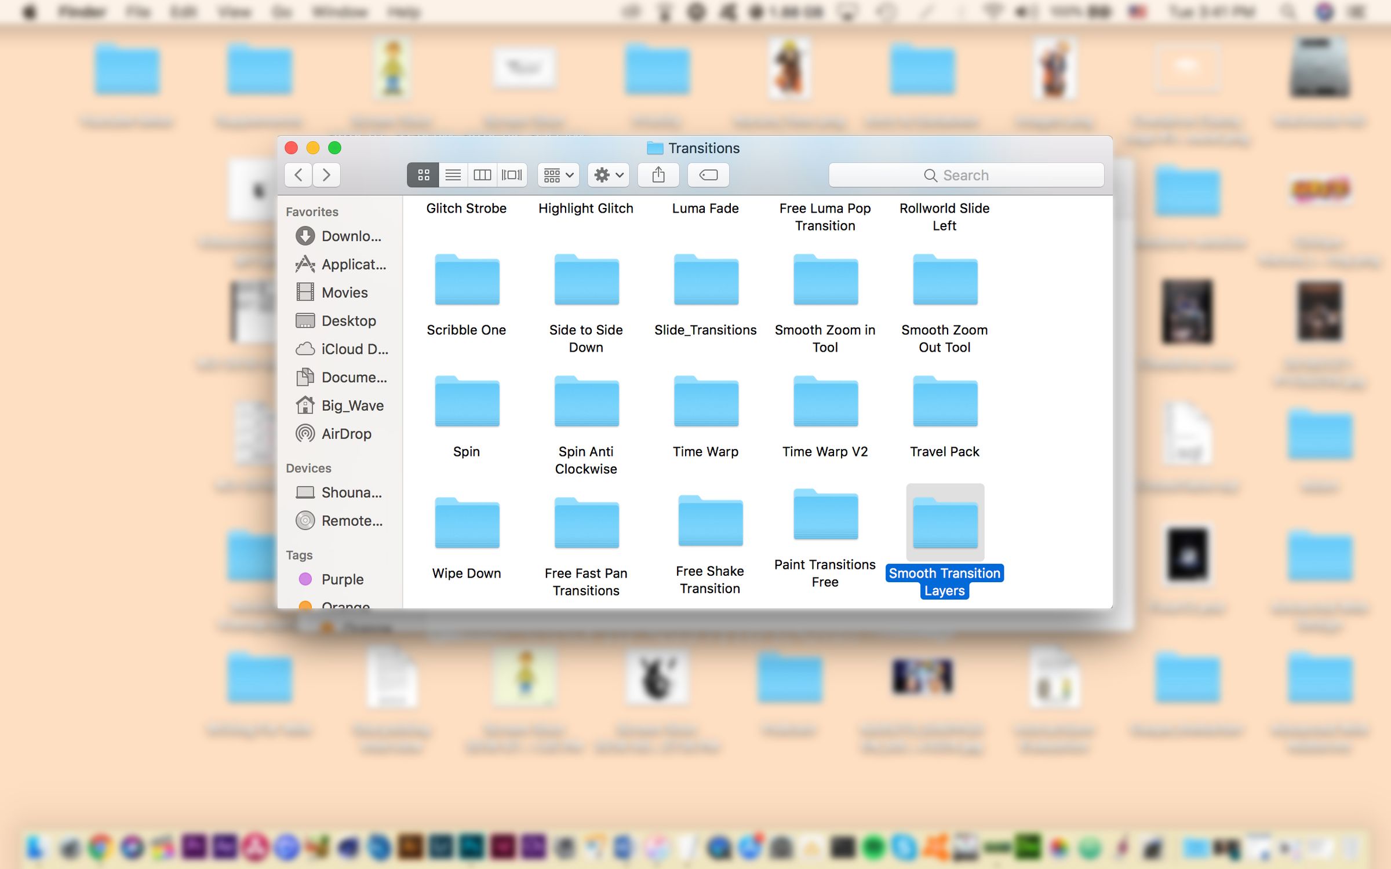Screen dimensions: 1391x869
Task: Open the item arrangement dropdown
Action: click(556, 175)
